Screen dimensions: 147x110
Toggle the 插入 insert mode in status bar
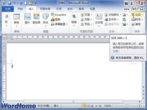pos(56,106)
